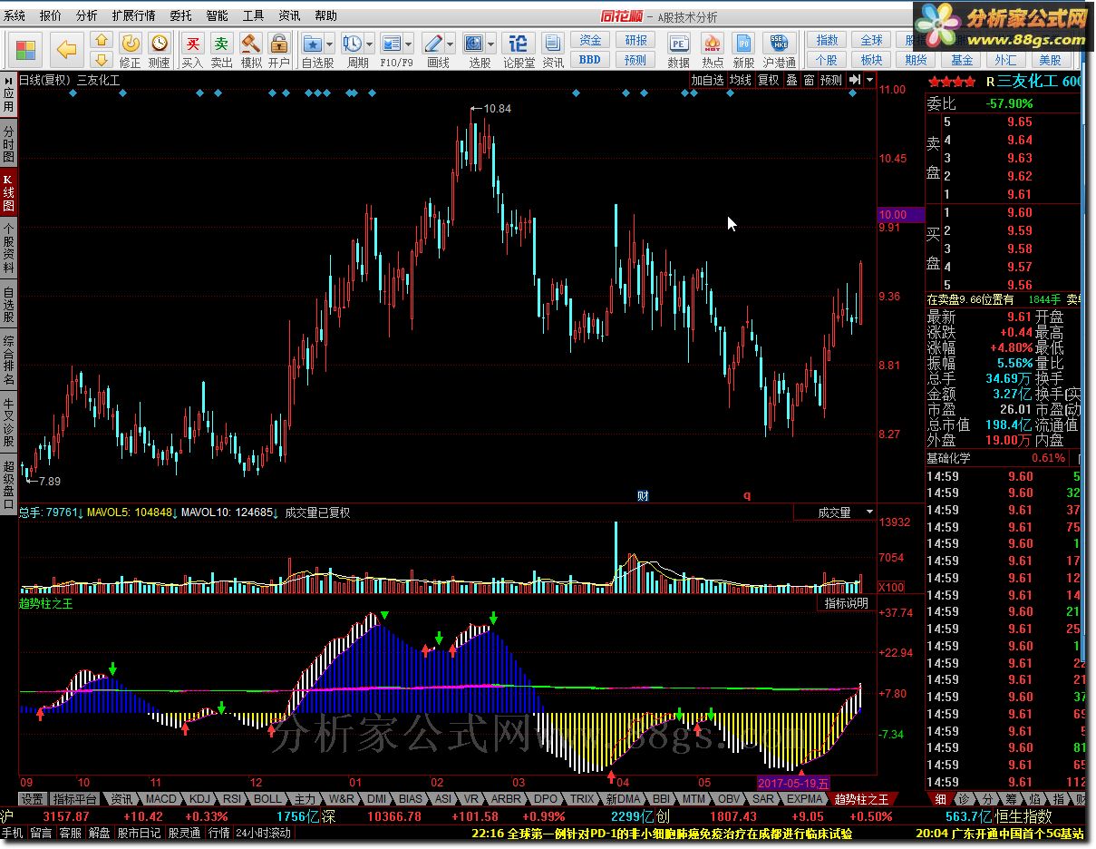
Task: Open the 热点 hotspot icon
Action: [x=713, y=50]
